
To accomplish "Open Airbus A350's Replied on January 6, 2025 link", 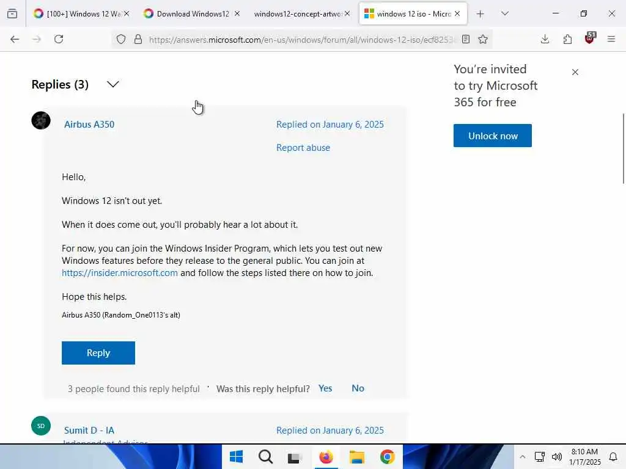I will [330, 125].
